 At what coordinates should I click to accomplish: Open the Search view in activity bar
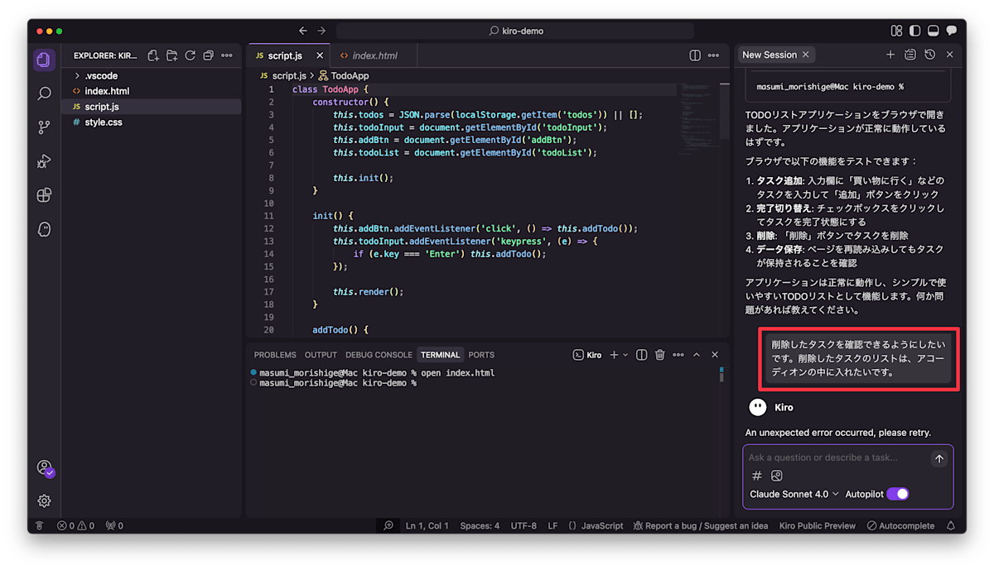tap(45, 94)
